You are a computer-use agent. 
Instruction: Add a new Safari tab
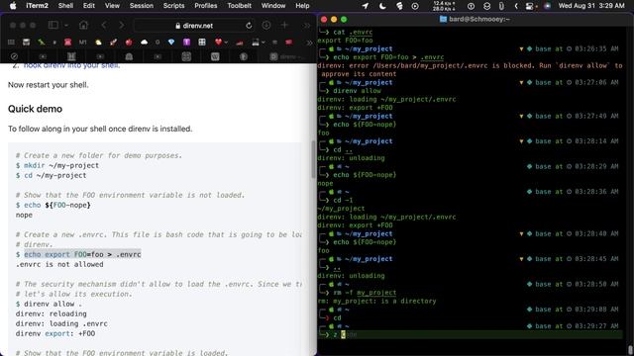[x=284, y=25]
